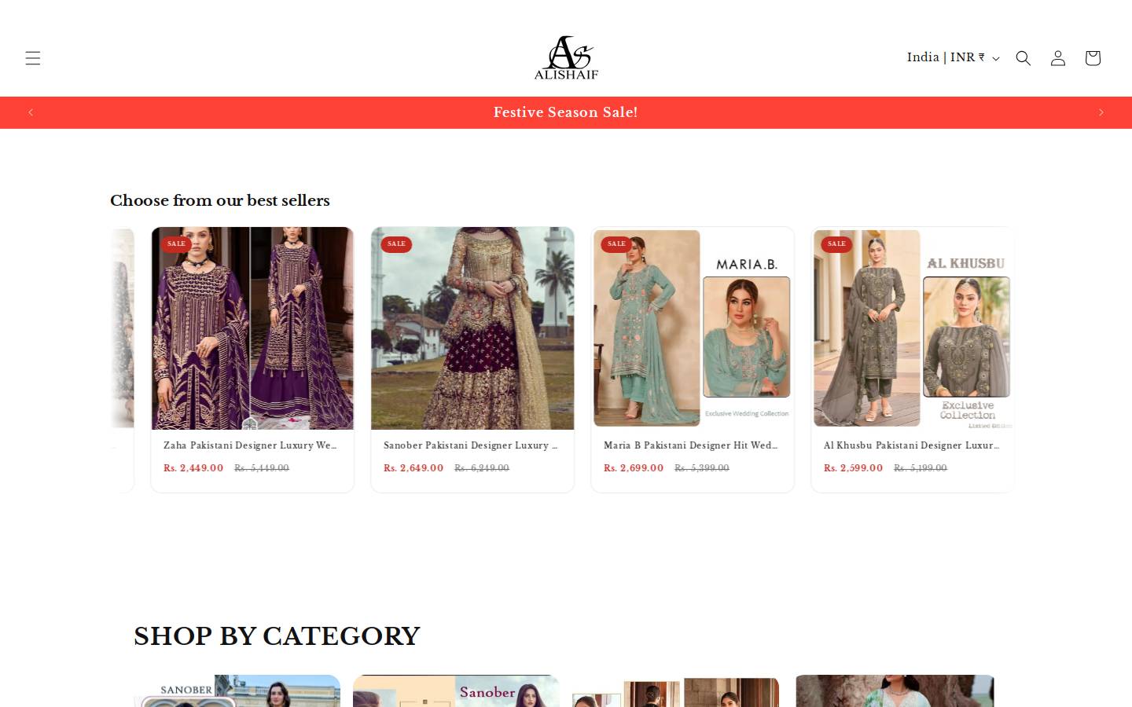1132x707 pixels.
Task: Click the struck-through Rs. 5,399.00 price
Action: [702, 468]
